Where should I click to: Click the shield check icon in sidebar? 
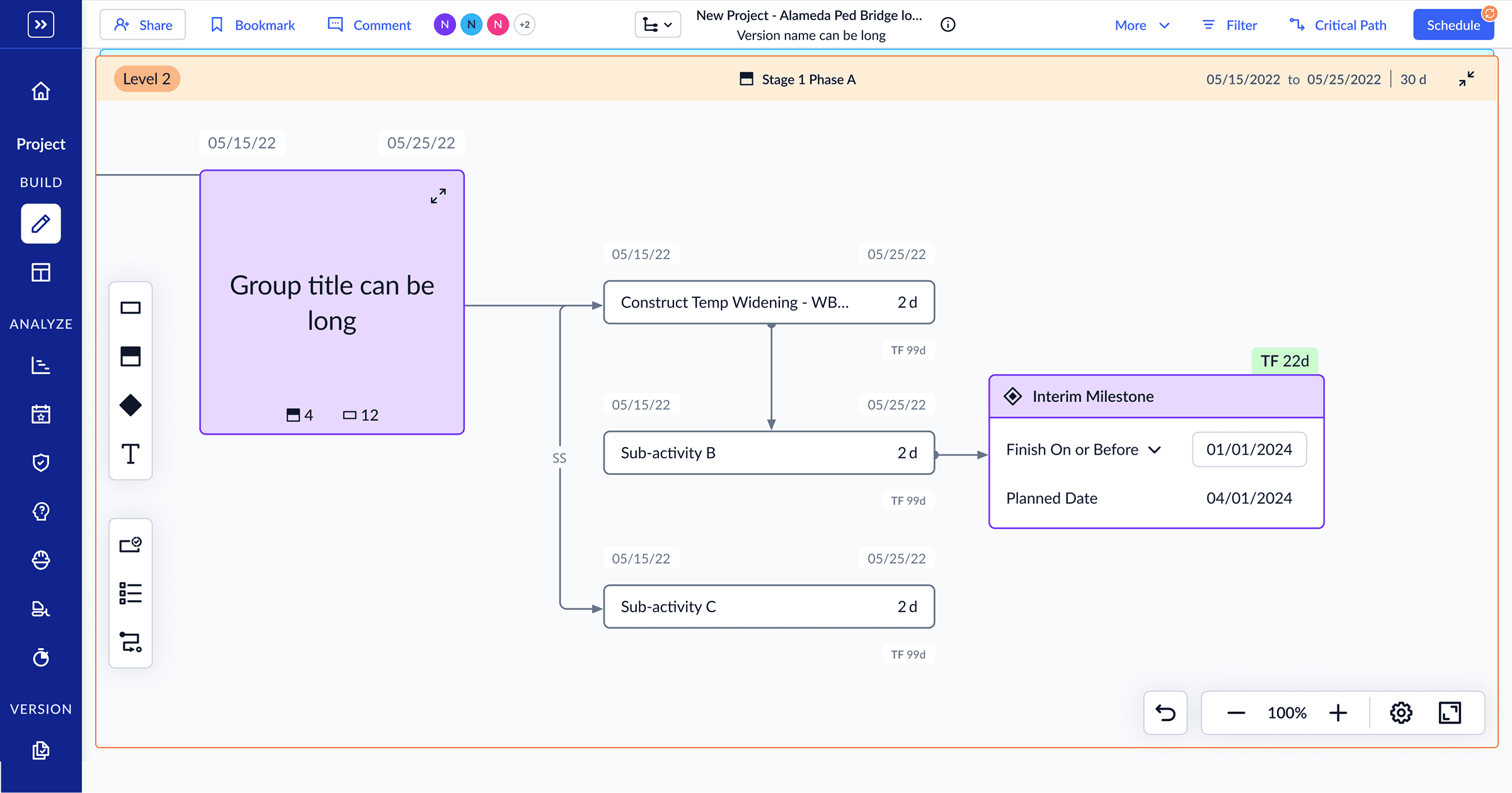tap(41, 463)
